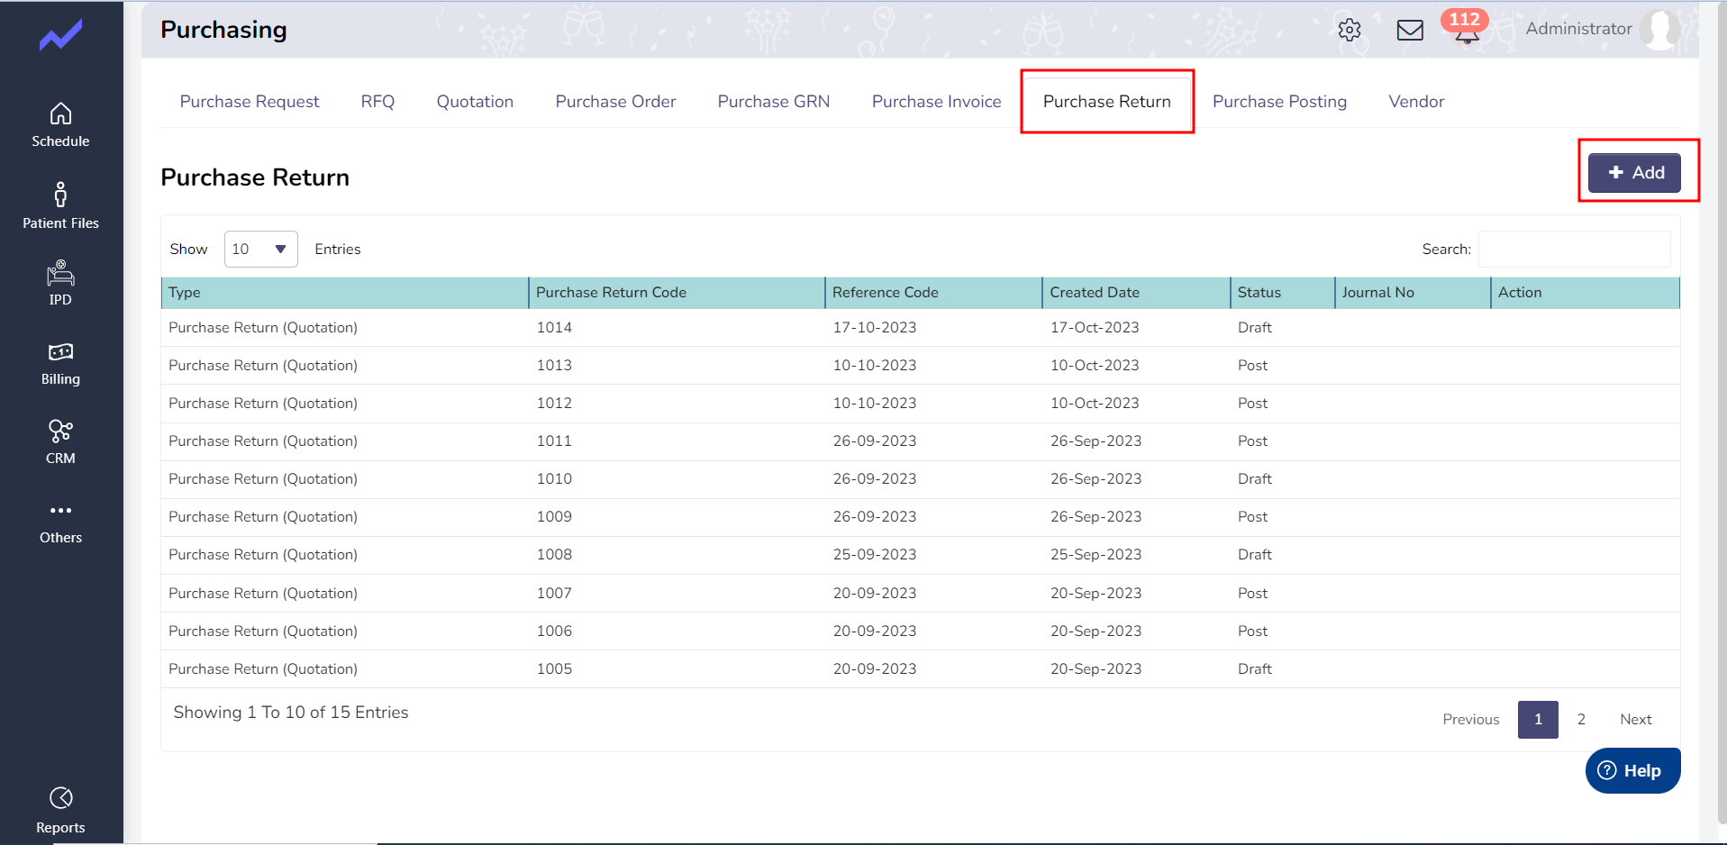1727x845 pixels.
Task: Select purchase return code 1009
Action: 554,517
